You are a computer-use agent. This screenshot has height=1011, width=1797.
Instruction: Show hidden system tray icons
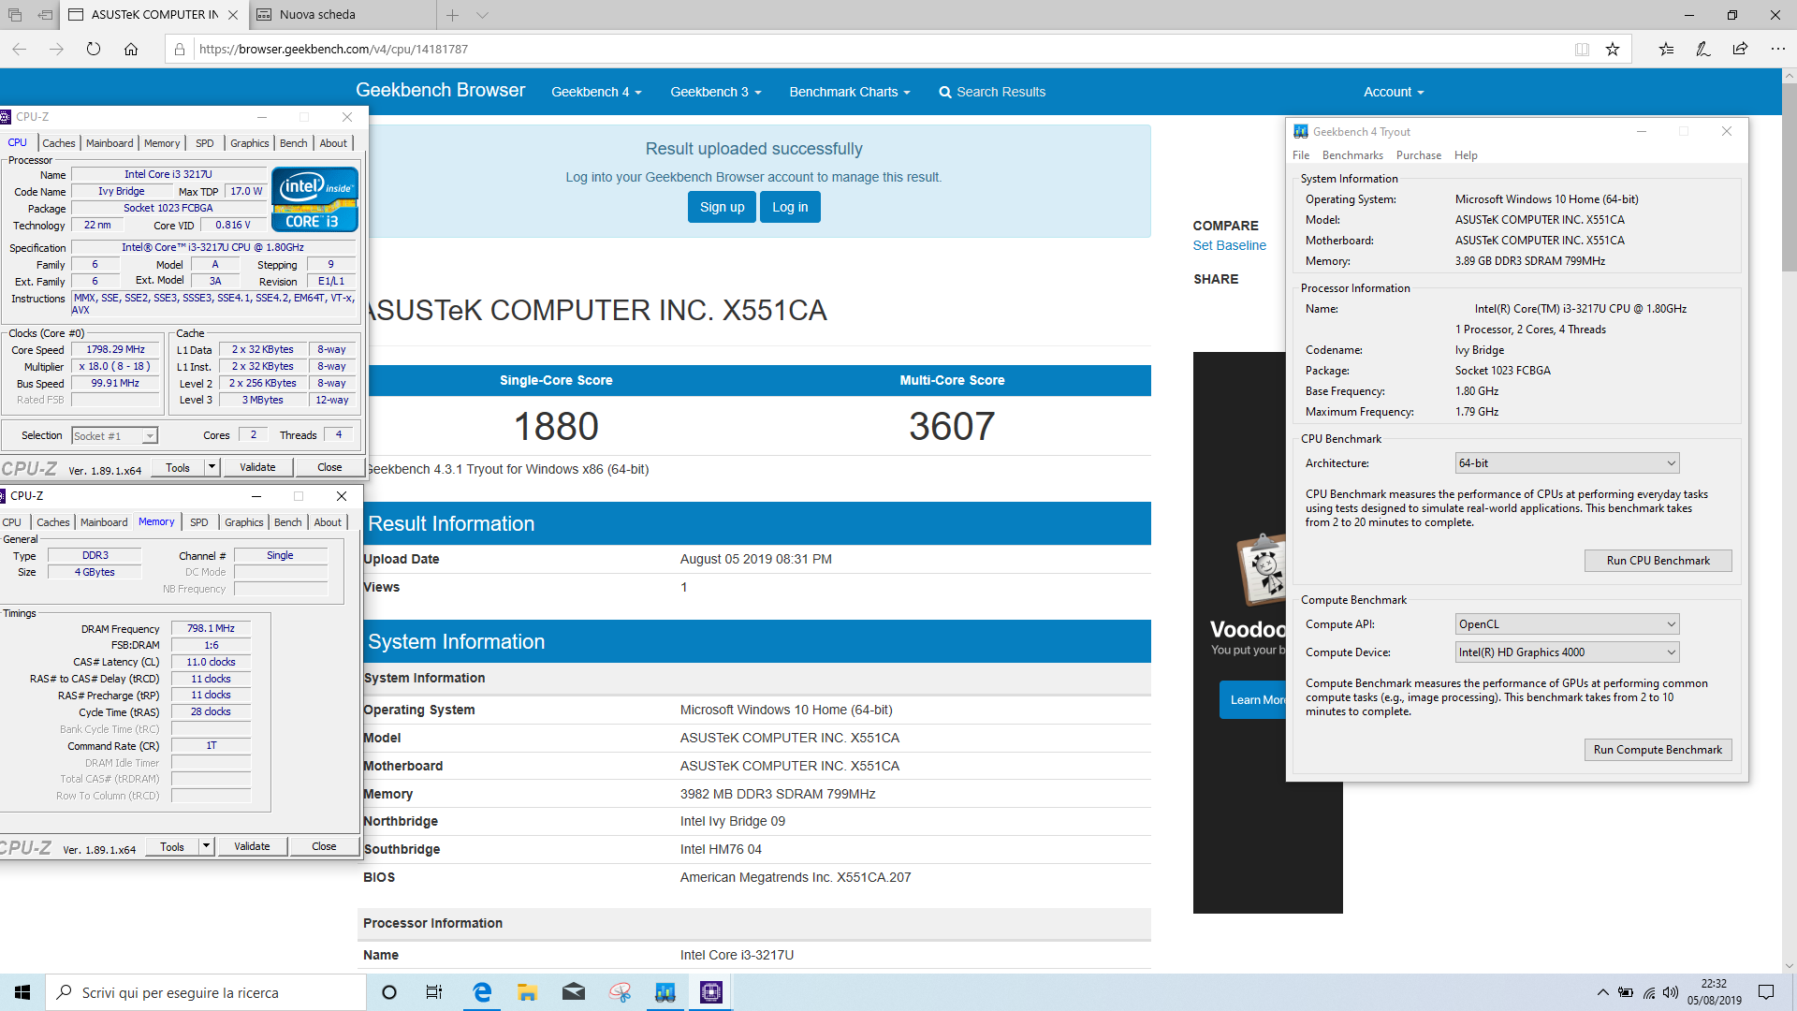(1602, 992)
